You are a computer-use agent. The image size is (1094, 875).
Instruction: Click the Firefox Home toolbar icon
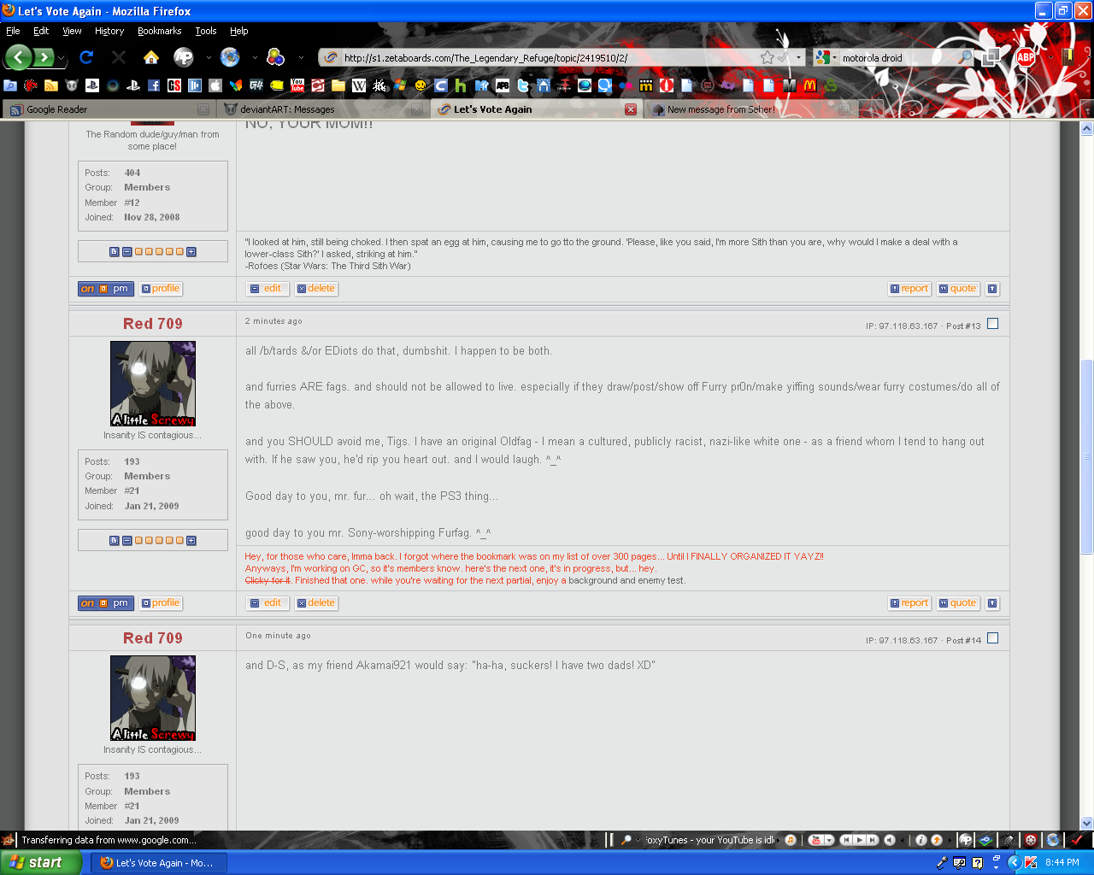click(150, 57)
